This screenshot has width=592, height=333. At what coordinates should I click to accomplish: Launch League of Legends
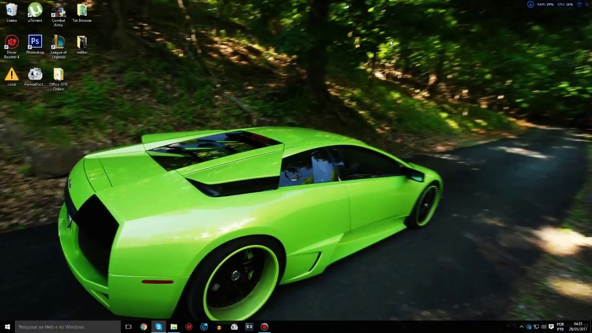(58, 43)
